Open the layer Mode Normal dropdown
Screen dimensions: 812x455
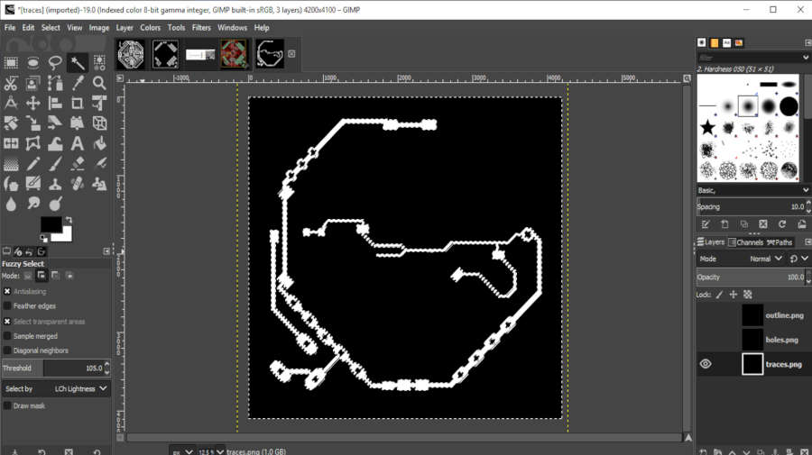tap(766, 259)
